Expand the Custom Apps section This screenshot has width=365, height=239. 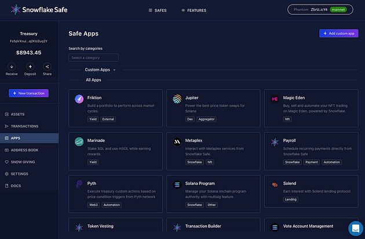(100, 70)
